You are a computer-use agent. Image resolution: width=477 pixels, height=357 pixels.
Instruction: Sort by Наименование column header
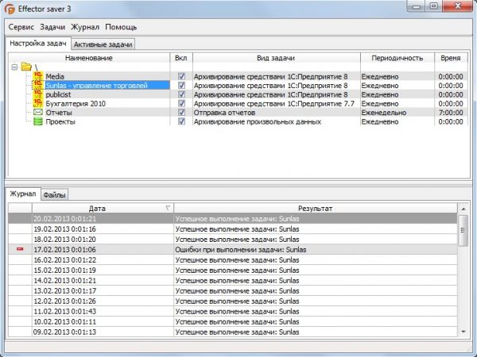click(89, 58)
